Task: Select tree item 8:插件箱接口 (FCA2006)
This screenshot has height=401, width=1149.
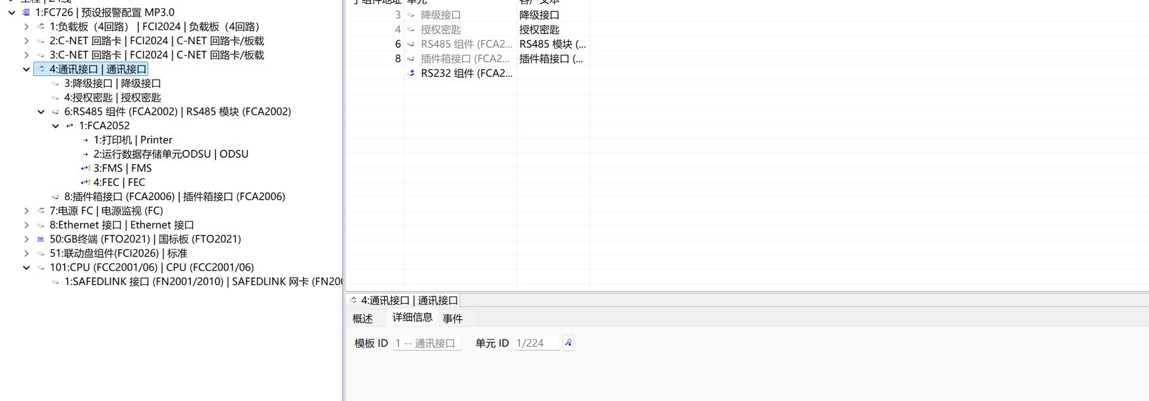Action: coord(175,197)
